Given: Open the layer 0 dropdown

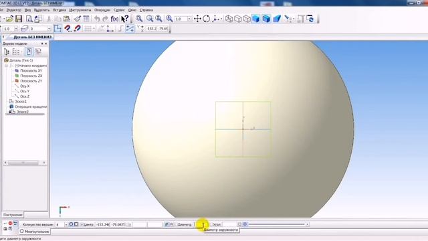Looking at the screenshot, I should coord(49,28).
